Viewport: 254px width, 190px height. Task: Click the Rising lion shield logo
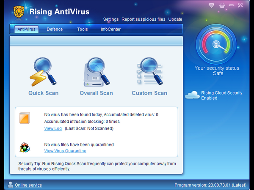(x=19, y=12)
